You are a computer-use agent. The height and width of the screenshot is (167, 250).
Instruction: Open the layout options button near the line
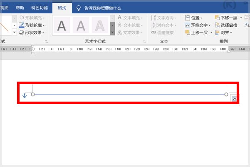pos(234,99)
